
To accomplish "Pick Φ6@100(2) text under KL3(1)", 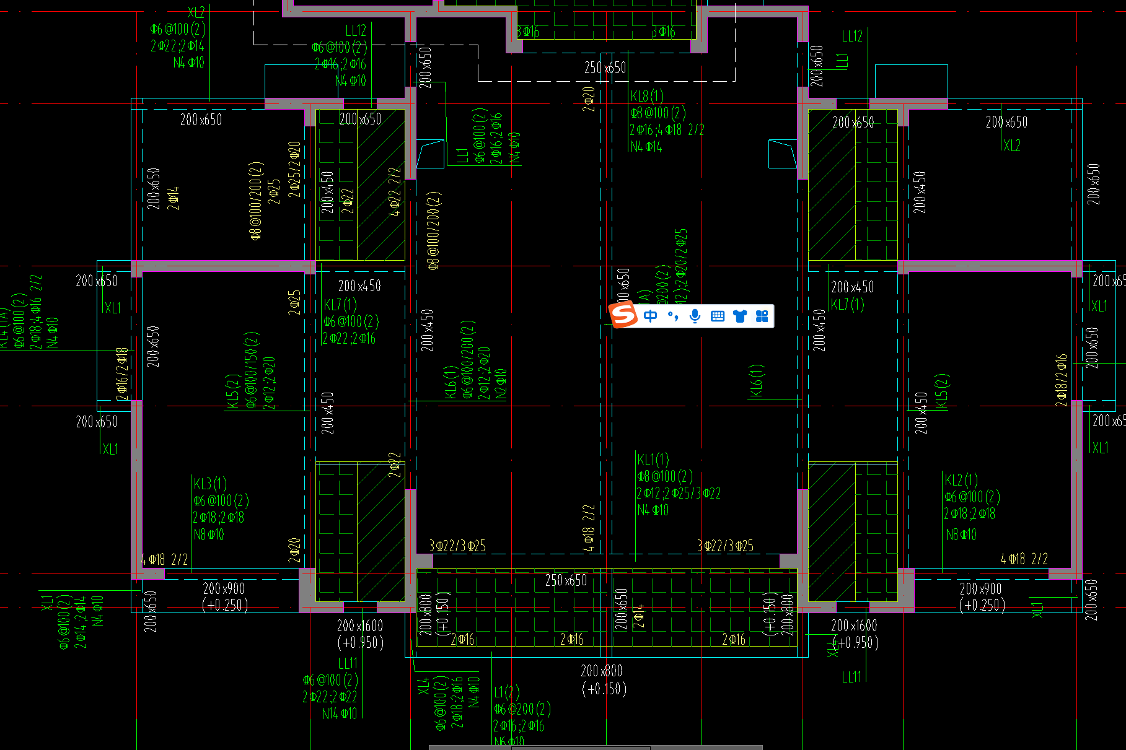I will point(221,500).
